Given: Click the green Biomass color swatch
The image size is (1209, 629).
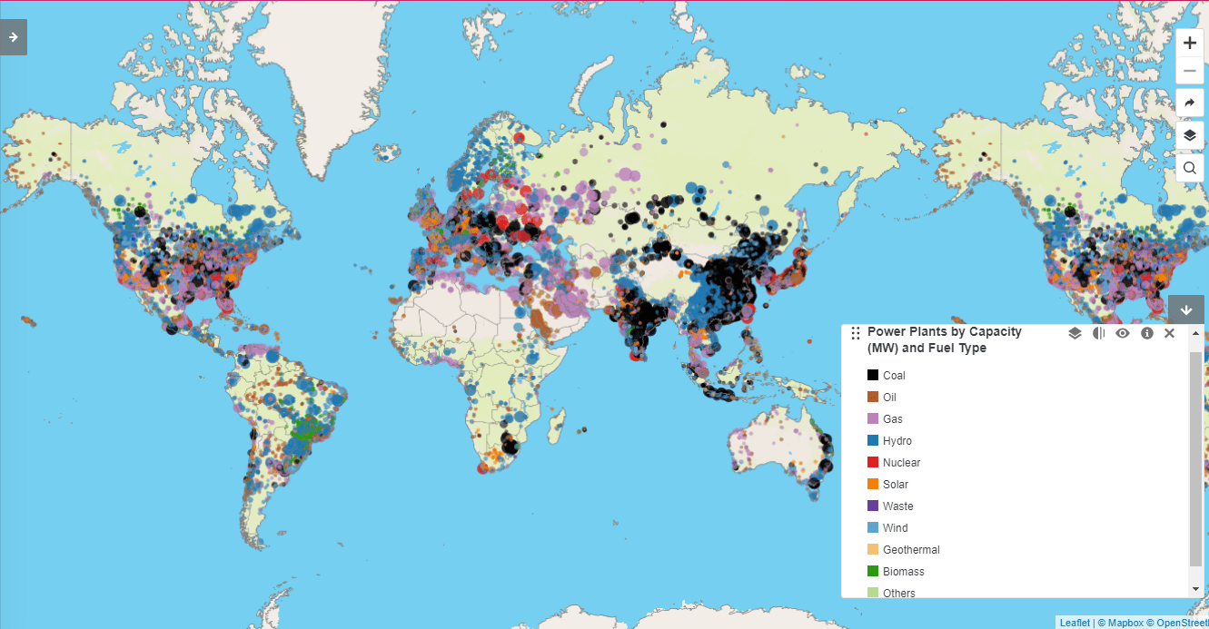Looking at the screenshot, I should 873,571.
